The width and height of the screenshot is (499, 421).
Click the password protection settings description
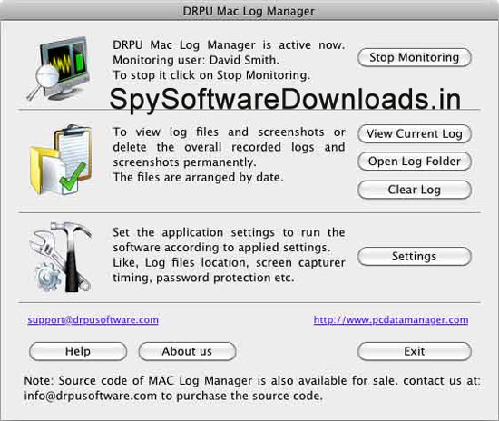pos(203,278)
